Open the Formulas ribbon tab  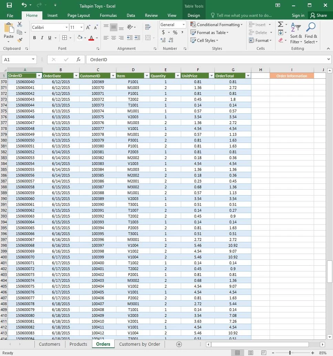(x=108, y=15)
